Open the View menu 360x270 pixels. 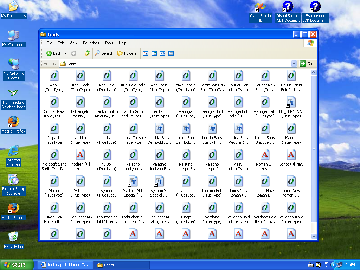[73, 43]
